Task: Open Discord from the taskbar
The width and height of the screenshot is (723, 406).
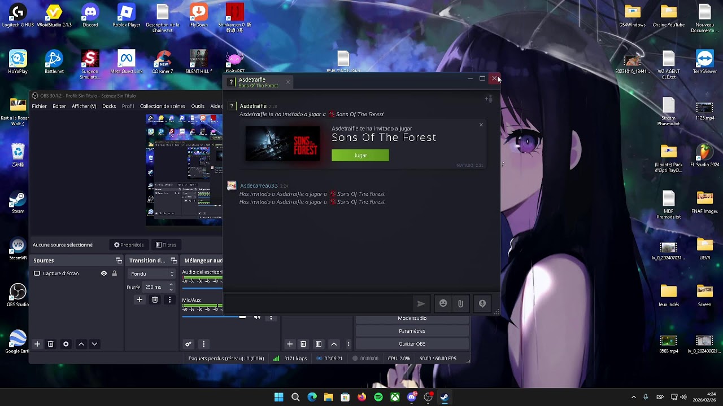Action: 412,397
